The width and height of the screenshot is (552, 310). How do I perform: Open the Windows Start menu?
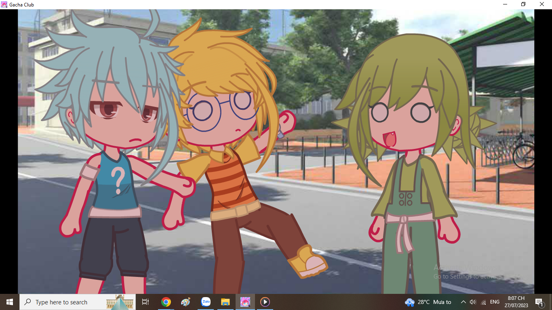(x=9, y=302)
